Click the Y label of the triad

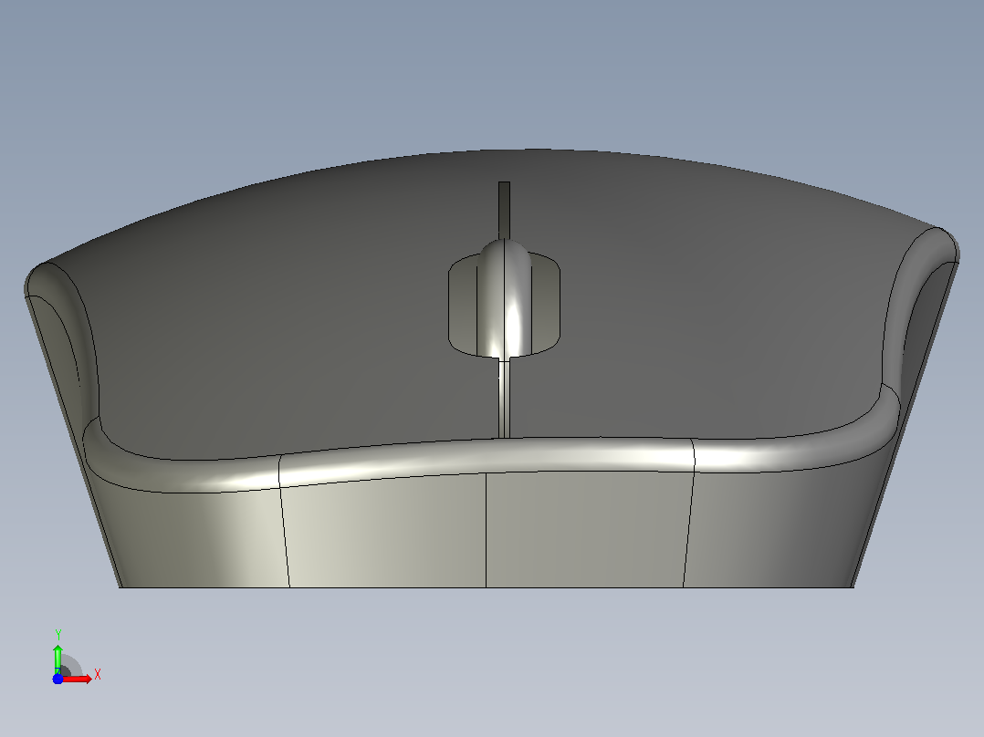(x=58, y=635)
